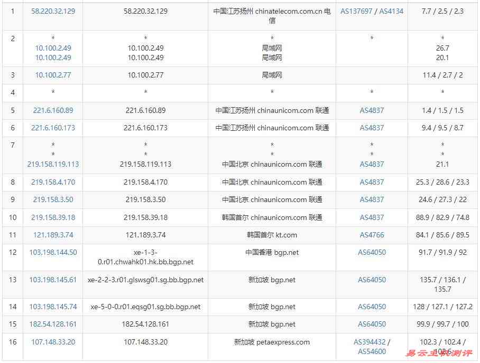Open the AS137697 link in hop 1
This screenshot has height=363, width=480.
pyautogui.click(x=356, y=11)
